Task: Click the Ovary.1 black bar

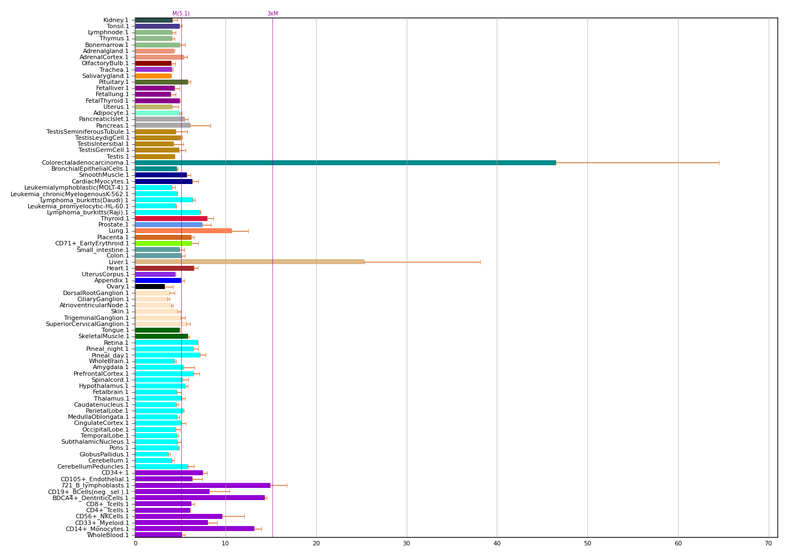Action: tap(150, 286)
